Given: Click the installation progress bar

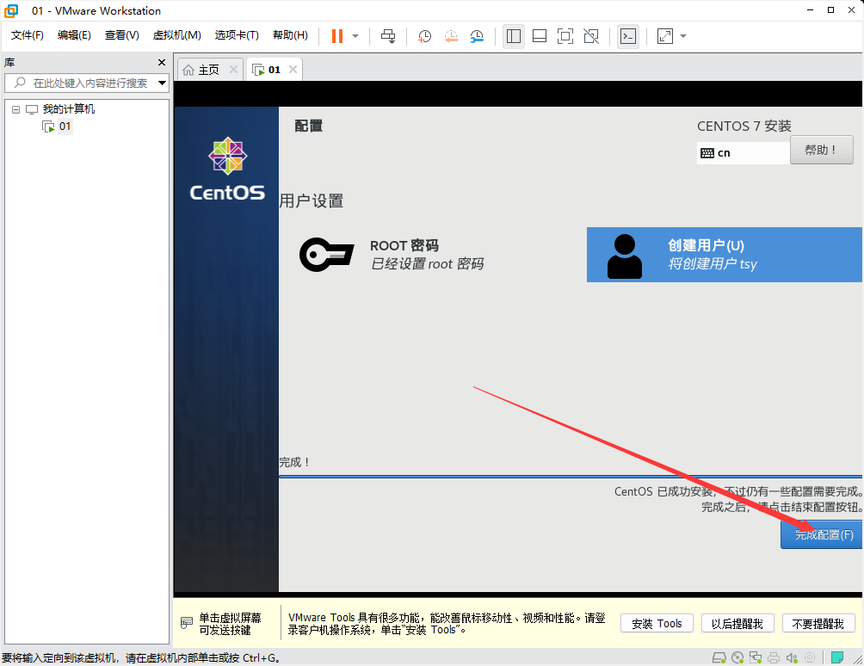Looking at the screenshot, I should [x=571, y=477].
